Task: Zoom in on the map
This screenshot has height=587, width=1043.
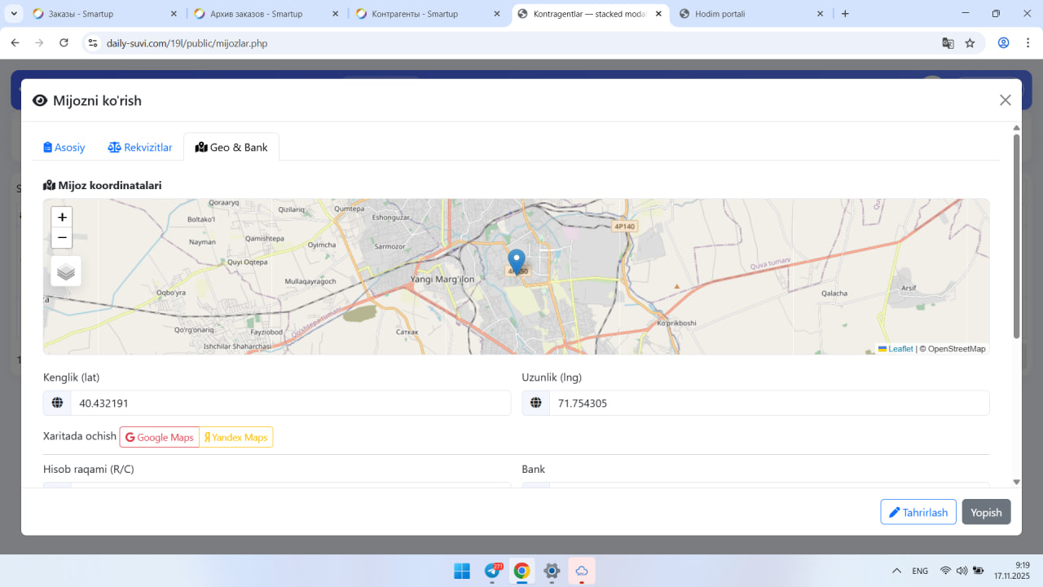Action: (x=62, y=217)
